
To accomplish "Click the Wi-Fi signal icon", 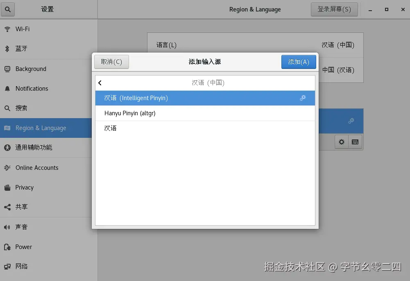I will (7, 29).
